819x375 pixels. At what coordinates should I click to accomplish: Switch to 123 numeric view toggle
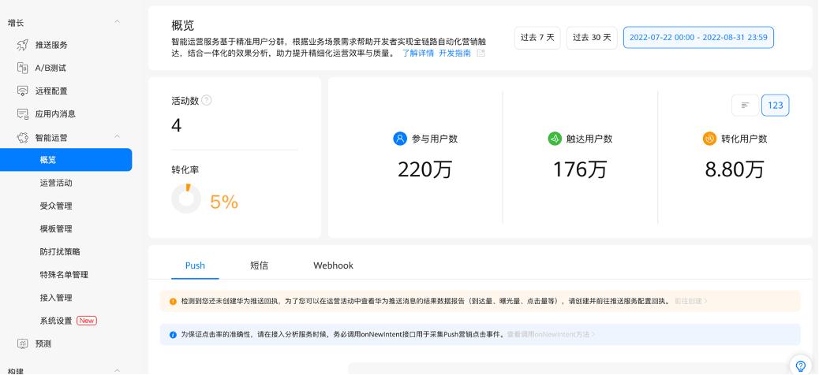click(775, 106)
